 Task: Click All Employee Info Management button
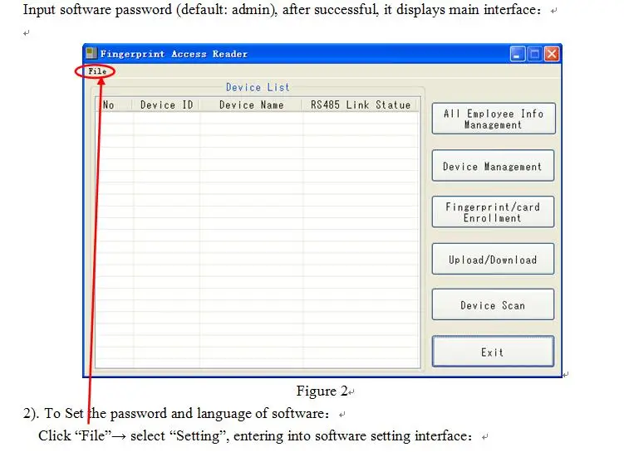click(x=494, y=119)
